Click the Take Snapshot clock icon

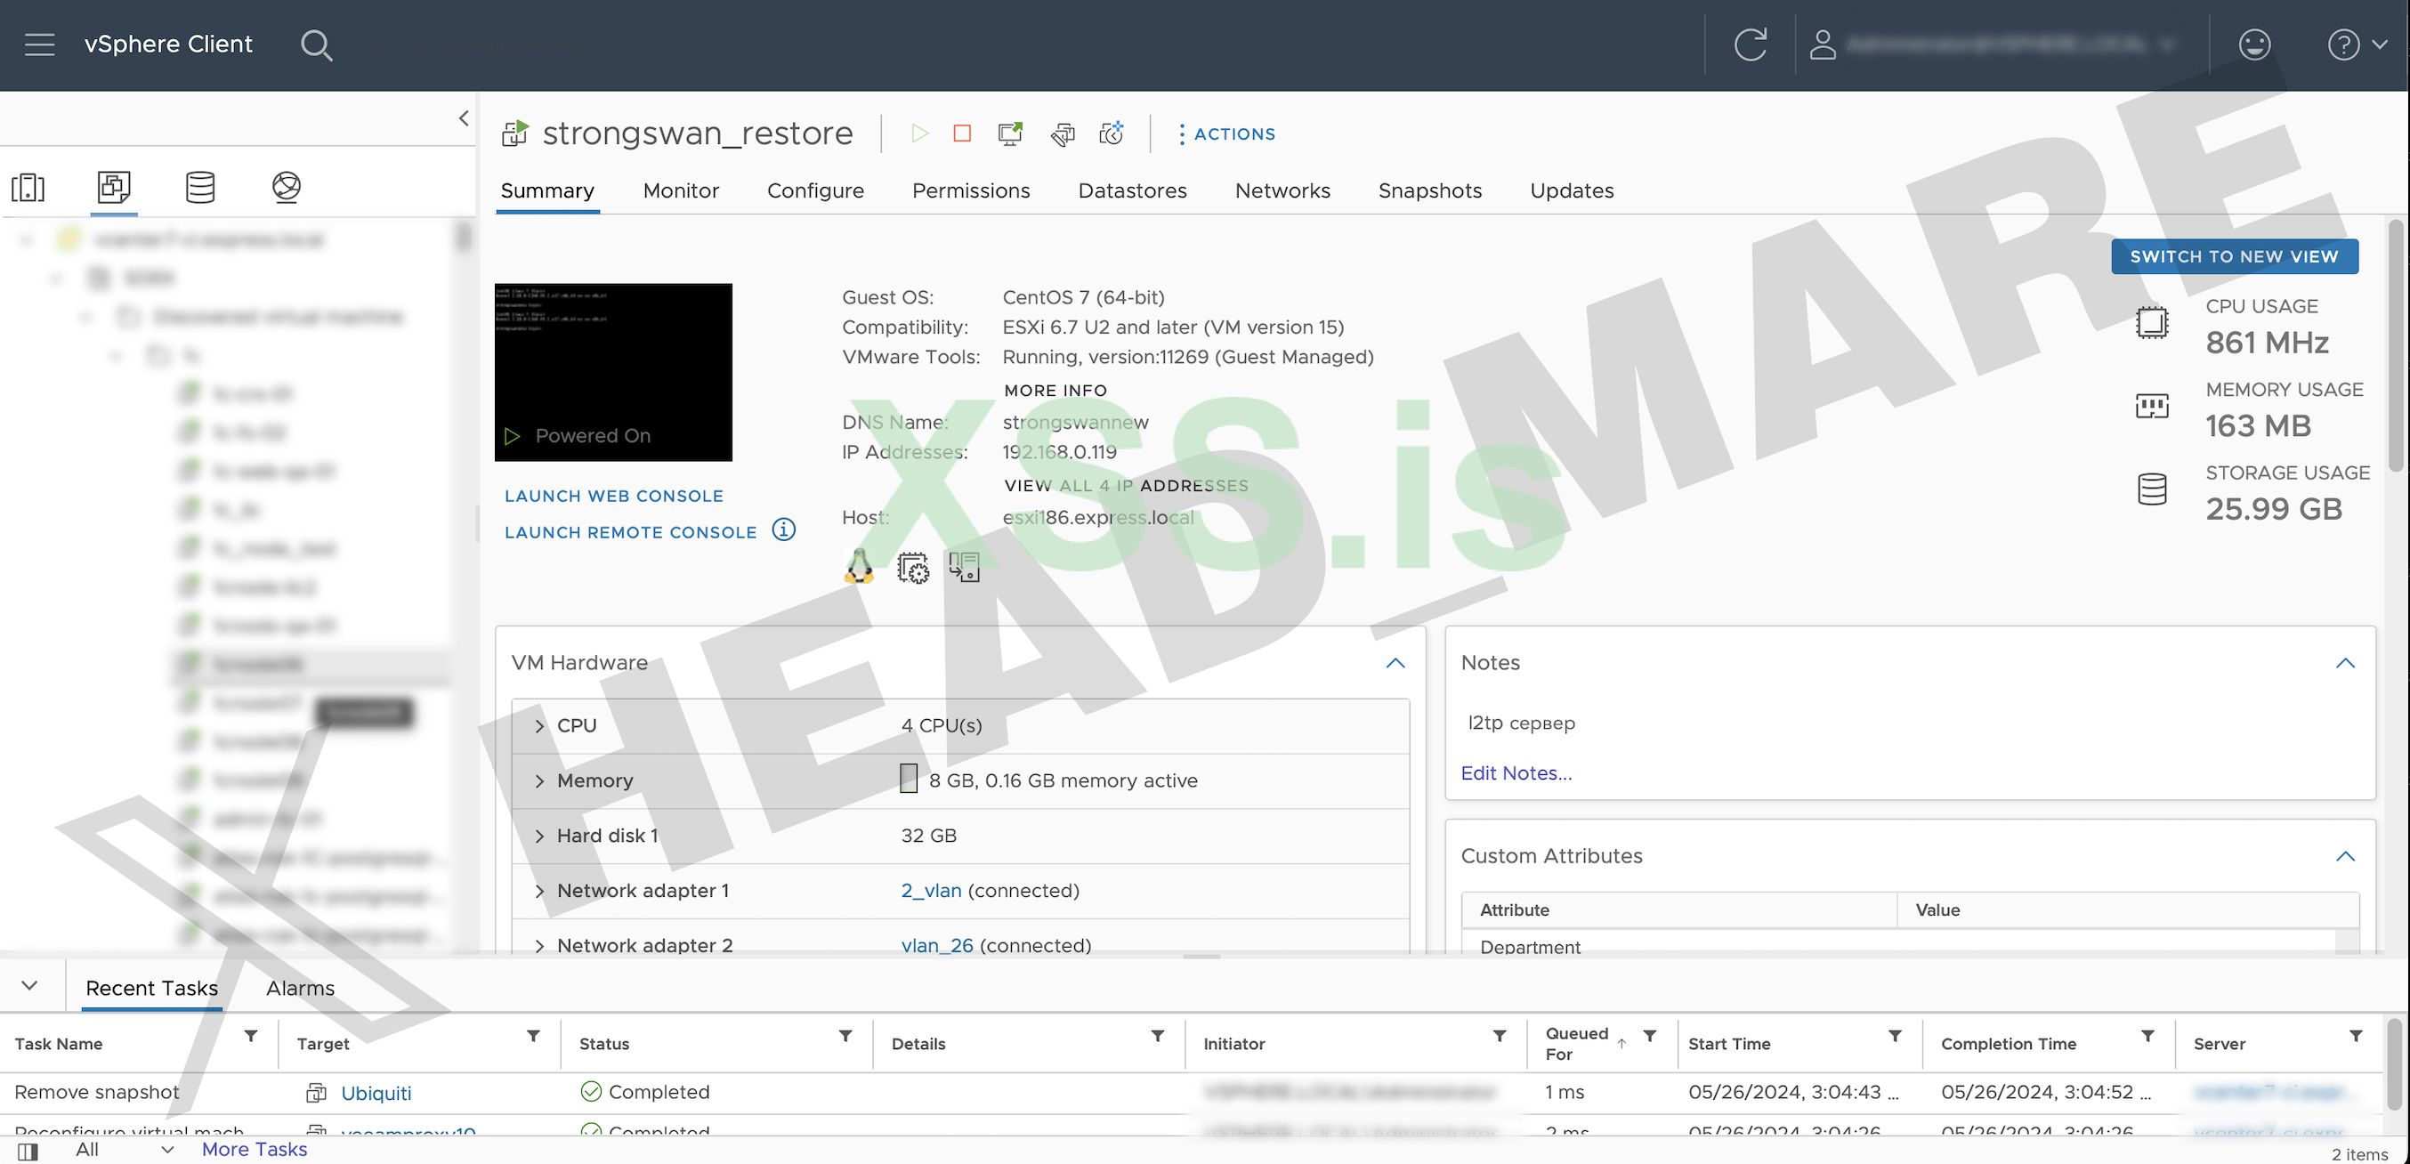pos(1112,133)
